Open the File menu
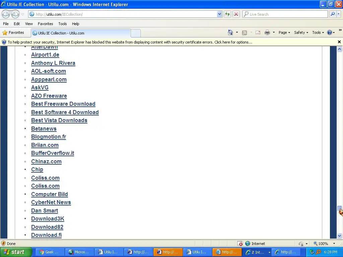The width and height of the screenshot is (343, 257). click(6, 24)
